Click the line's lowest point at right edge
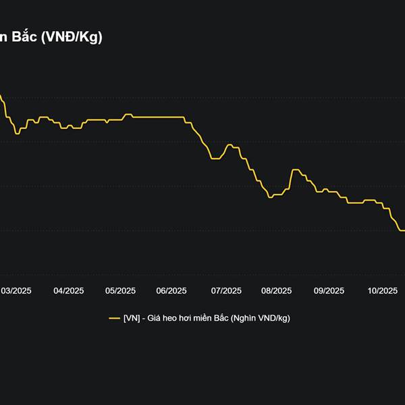Viewport: 405px width, 405px height. [x=402, y=230]
